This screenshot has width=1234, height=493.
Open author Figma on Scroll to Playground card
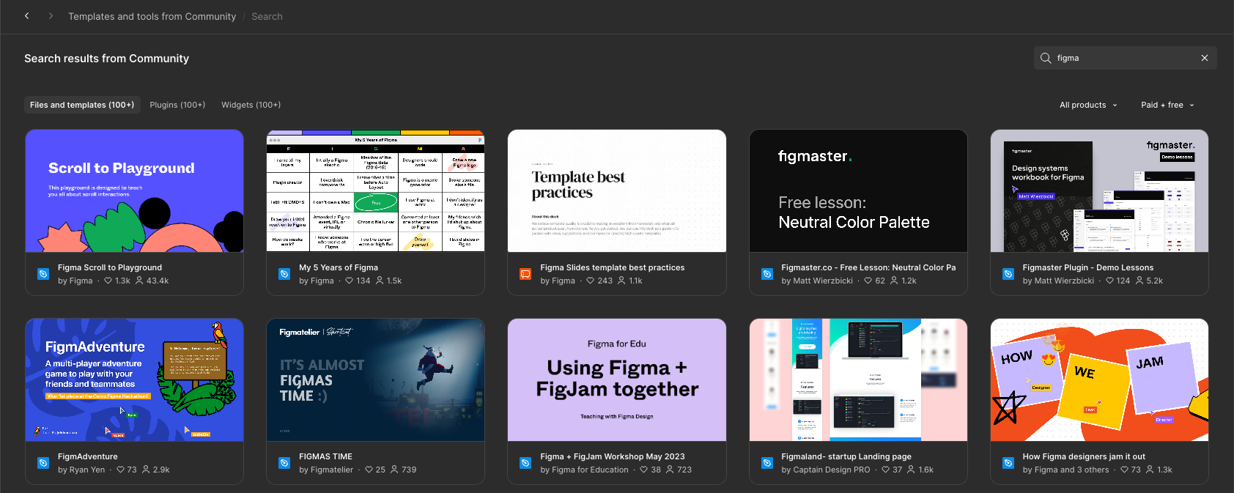75,281
